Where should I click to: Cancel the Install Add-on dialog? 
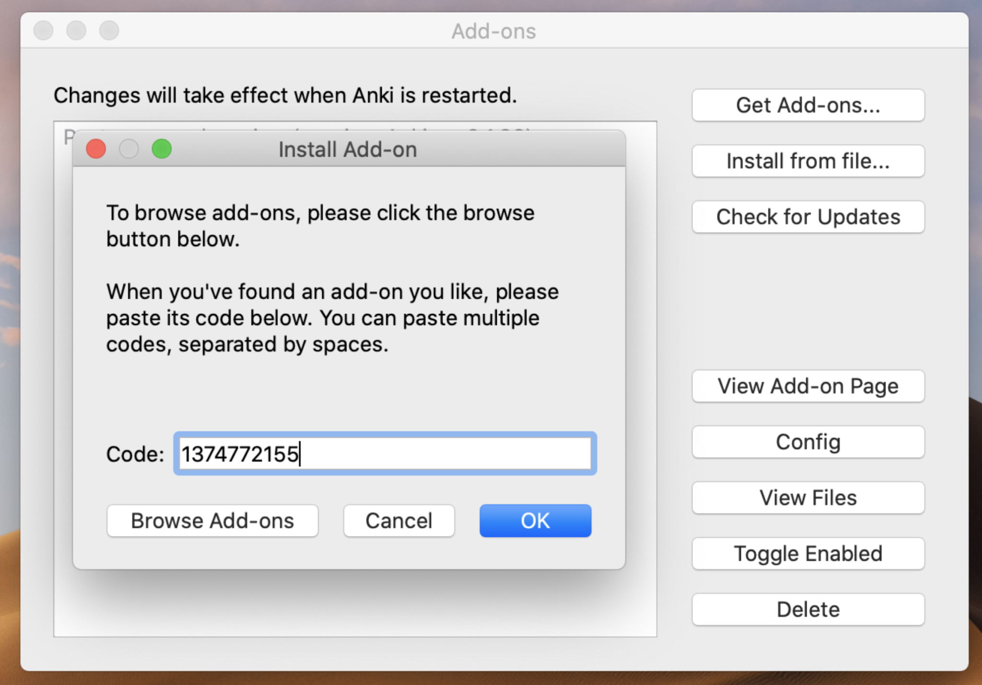pos(398,521)
